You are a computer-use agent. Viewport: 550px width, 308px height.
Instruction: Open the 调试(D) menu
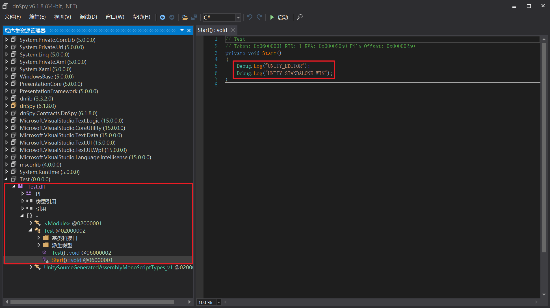[x=88, y=17]
